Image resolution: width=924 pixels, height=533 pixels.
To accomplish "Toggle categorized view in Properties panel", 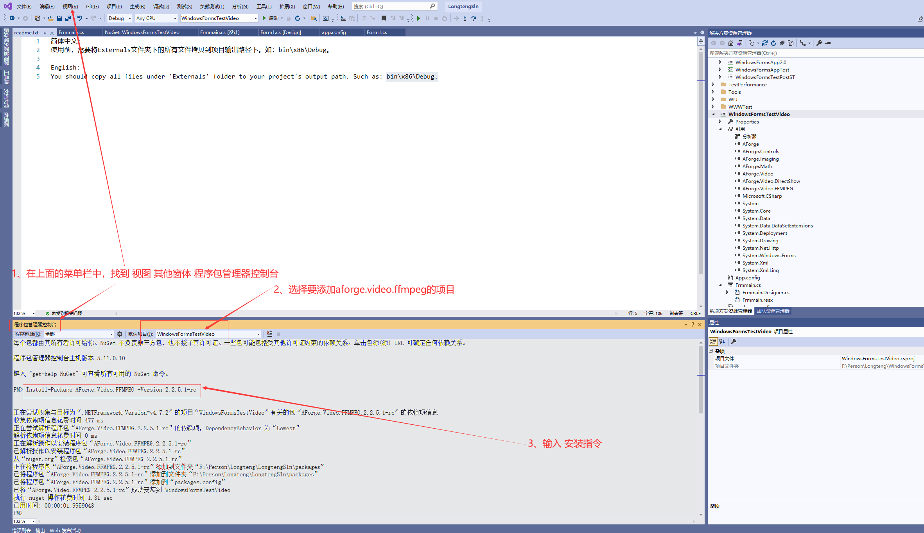I will pyautogui.click(x=713, y=342).
